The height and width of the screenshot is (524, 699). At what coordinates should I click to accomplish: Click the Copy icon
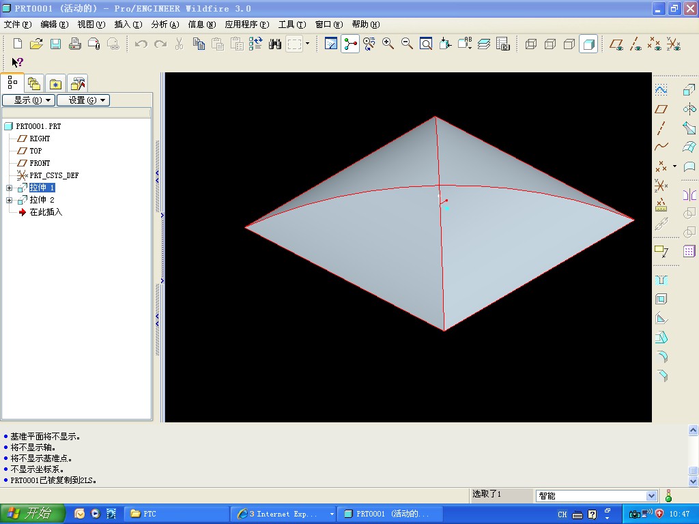(x=199, y=44)
